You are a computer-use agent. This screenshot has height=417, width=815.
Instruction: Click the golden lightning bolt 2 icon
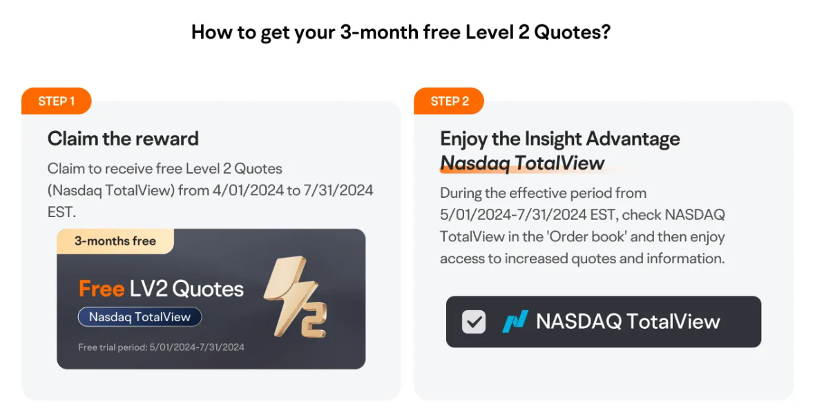tap(296, 297)
